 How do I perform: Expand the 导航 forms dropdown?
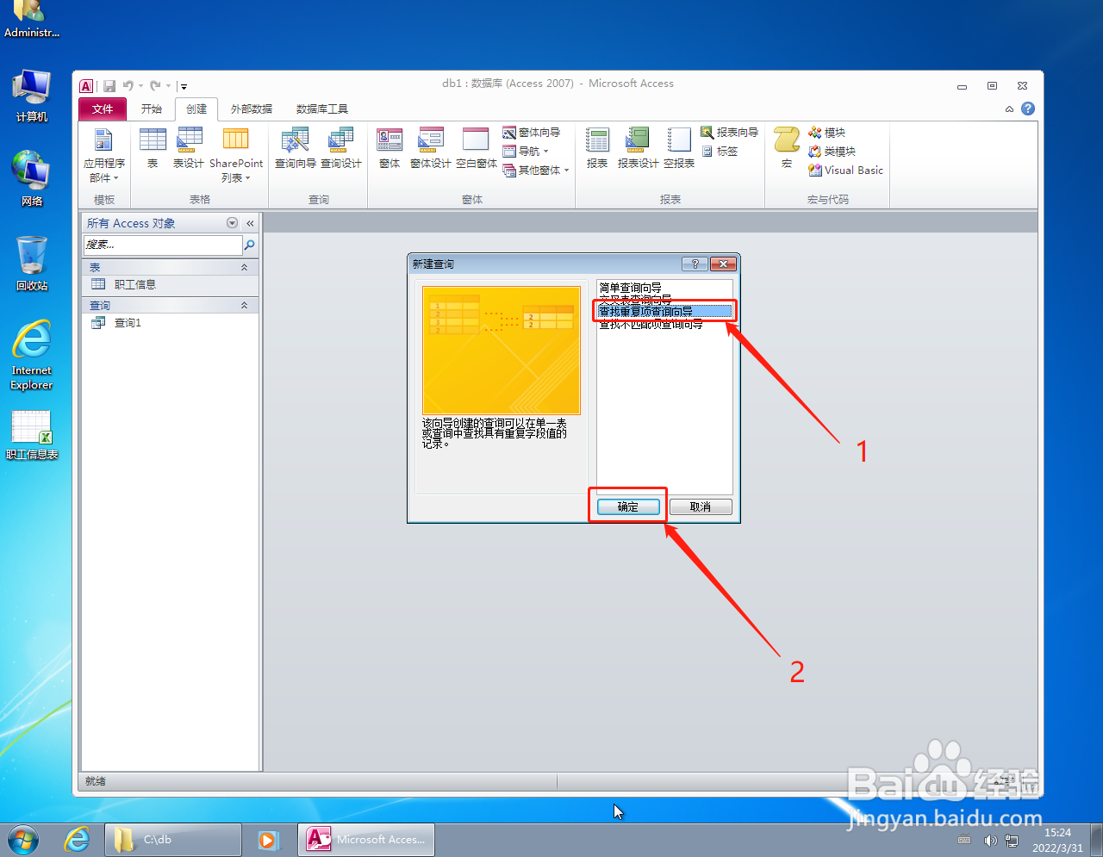point(526,152)
